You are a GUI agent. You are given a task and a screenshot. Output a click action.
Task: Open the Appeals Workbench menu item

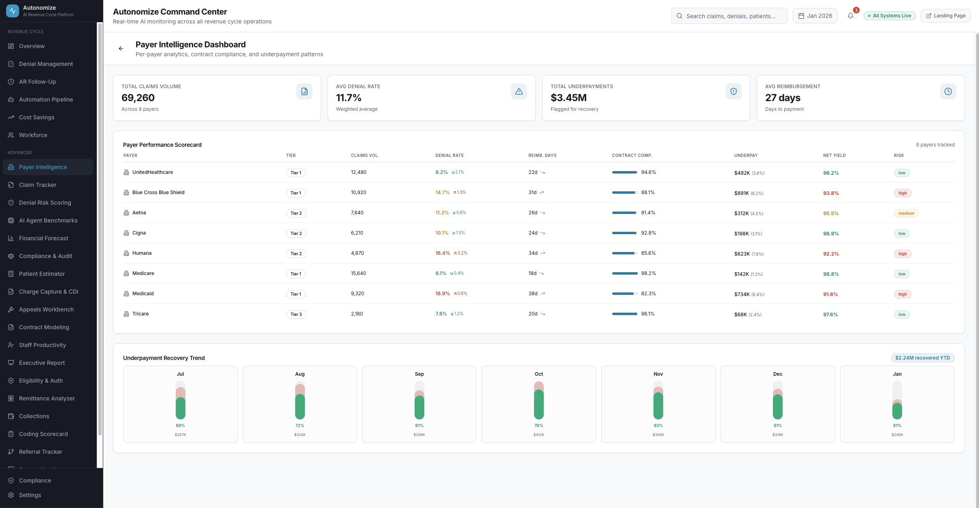(46, 309)
